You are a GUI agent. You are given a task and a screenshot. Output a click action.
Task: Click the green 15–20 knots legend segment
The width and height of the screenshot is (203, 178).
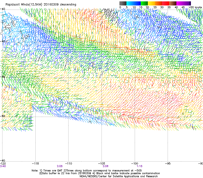click(144, 3)
